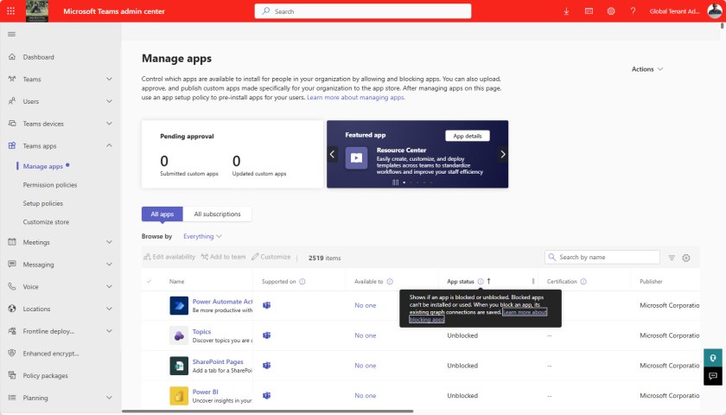Screen dimensions: 726x415
Task: Open the Actions dropdown
Action: 647,69
